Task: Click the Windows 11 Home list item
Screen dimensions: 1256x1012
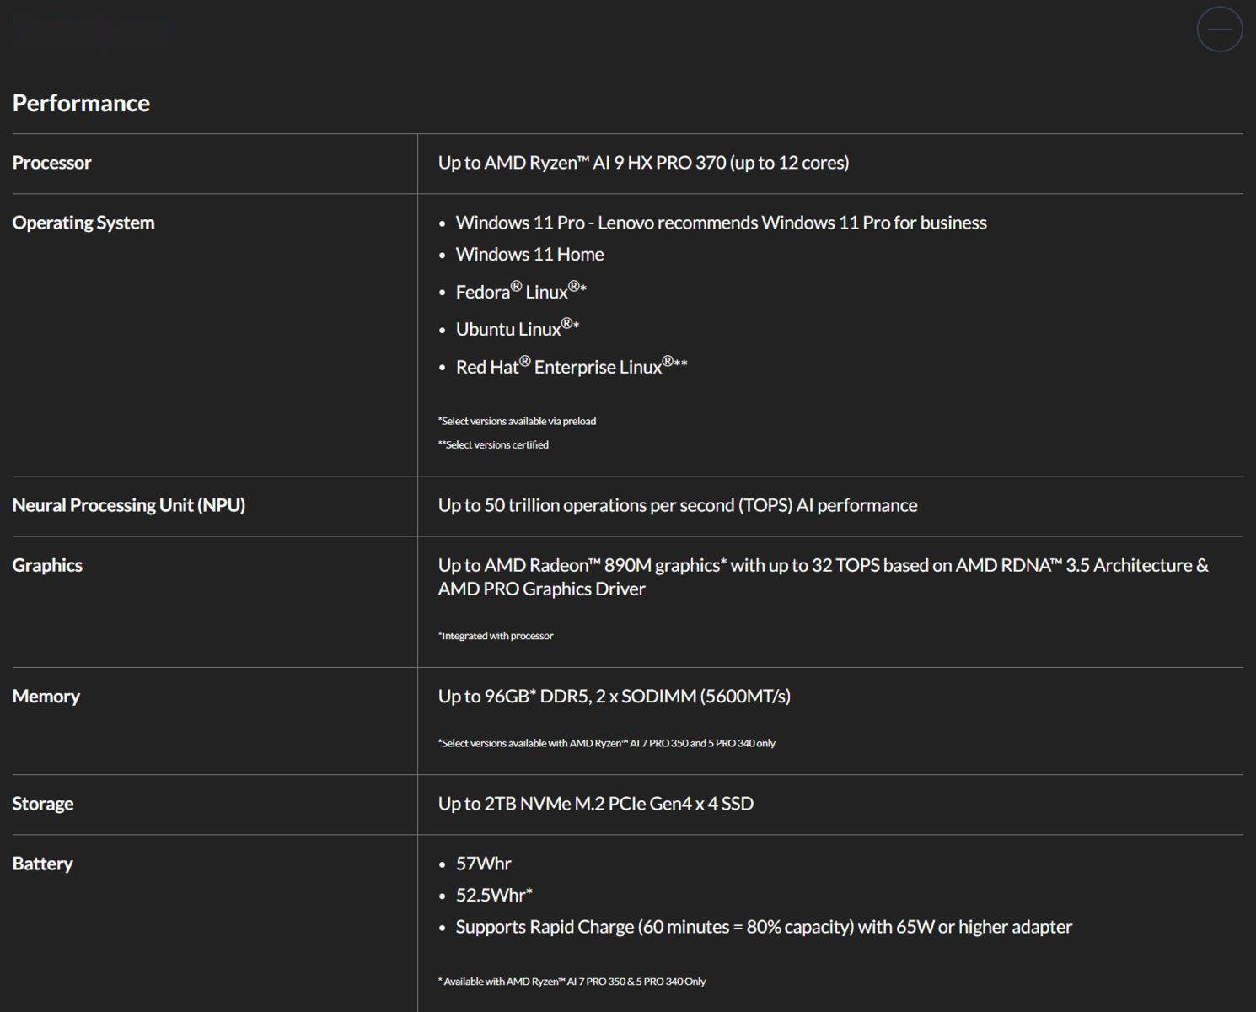Action: click(x=529, y=254)
